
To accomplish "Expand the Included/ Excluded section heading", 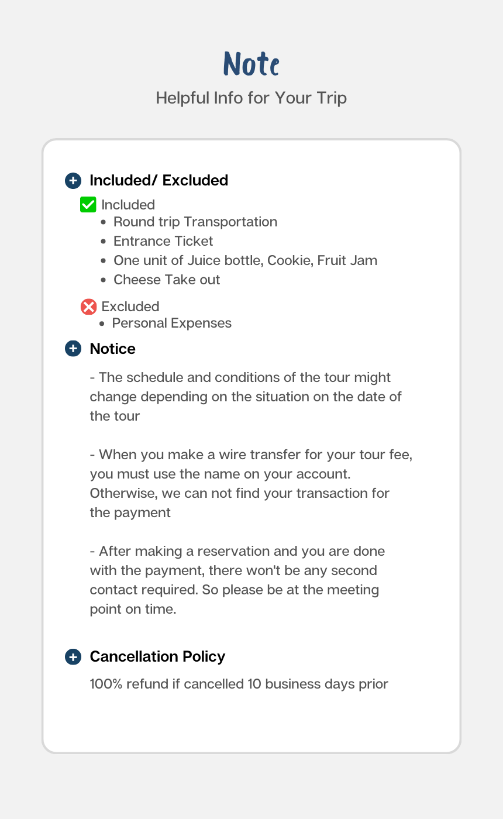I will pyautogui.click(x=159, y=180).
